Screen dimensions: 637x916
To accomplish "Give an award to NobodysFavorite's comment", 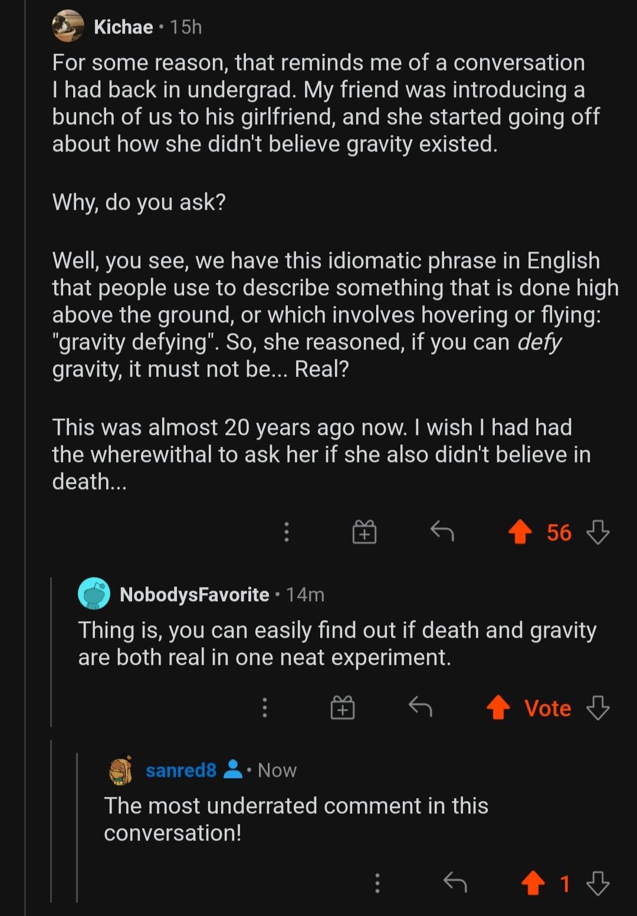I will point(343,707).
